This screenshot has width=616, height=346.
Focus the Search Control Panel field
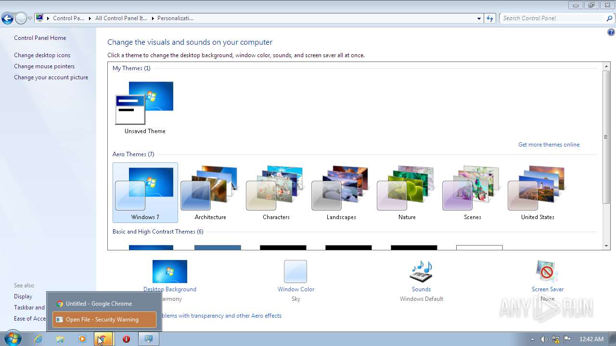(552, 18)
